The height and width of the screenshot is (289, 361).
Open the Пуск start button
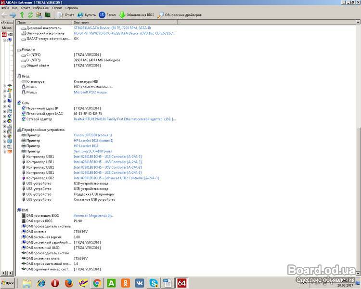pyautogui.click(x=8, y=283)
